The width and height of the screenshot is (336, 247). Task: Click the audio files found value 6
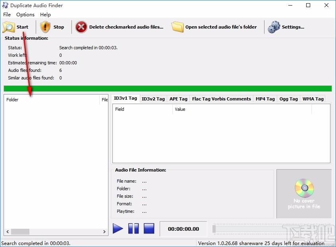(60, 70)
